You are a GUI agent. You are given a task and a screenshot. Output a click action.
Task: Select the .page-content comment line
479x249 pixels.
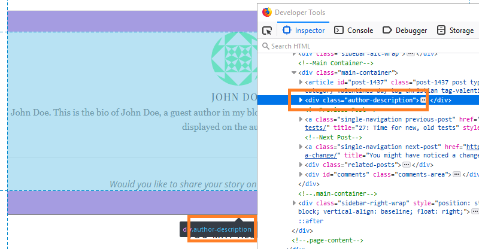pos(328,241)
